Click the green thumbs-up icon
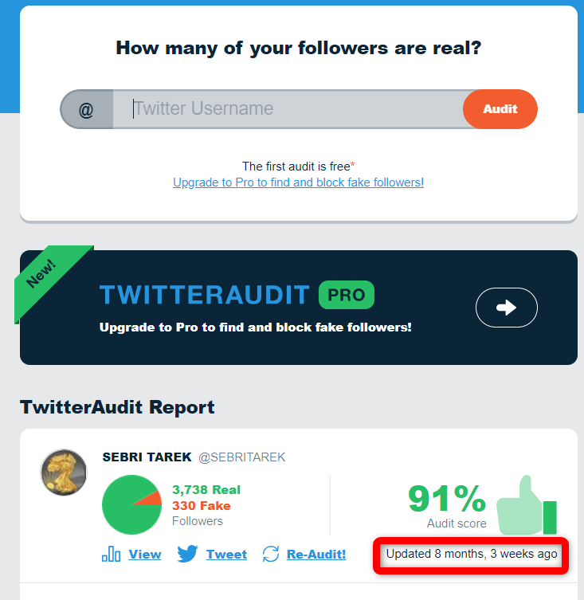 (x=526, y=505)
